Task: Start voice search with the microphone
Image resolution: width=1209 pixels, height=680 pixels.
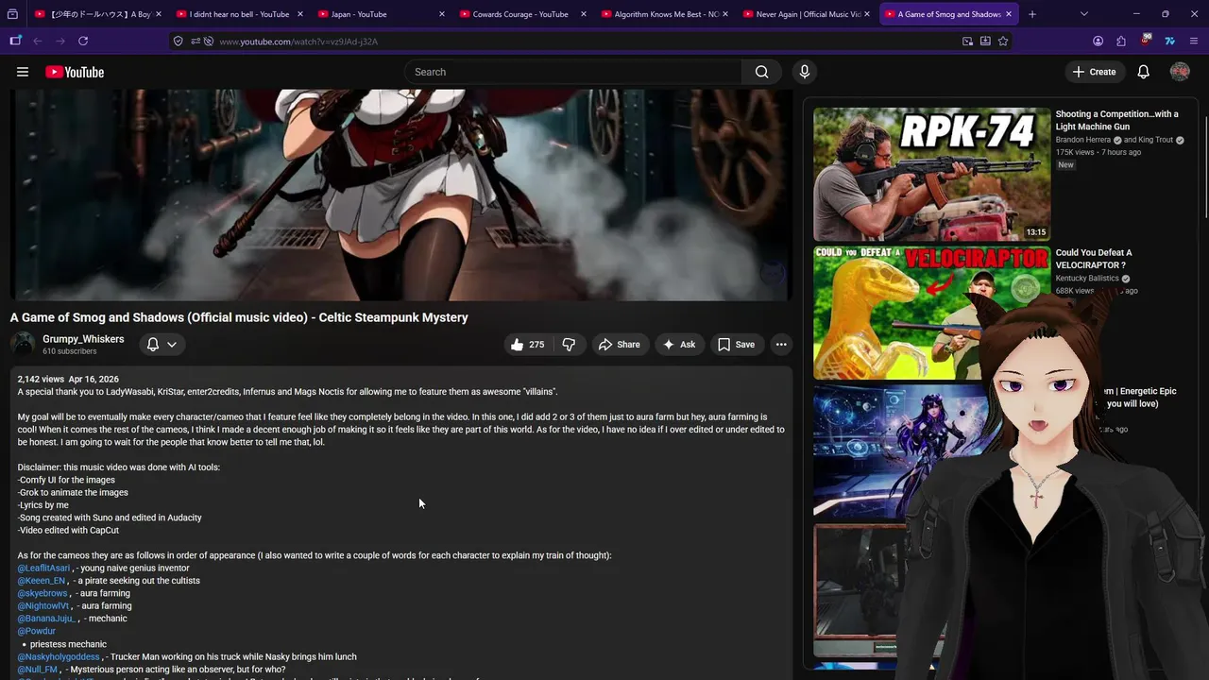Action: [x=805, y=72]
